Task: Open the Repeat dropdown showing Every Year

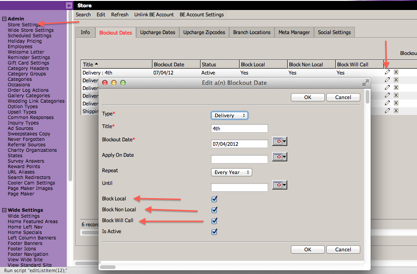Action: tap(231, 173)
